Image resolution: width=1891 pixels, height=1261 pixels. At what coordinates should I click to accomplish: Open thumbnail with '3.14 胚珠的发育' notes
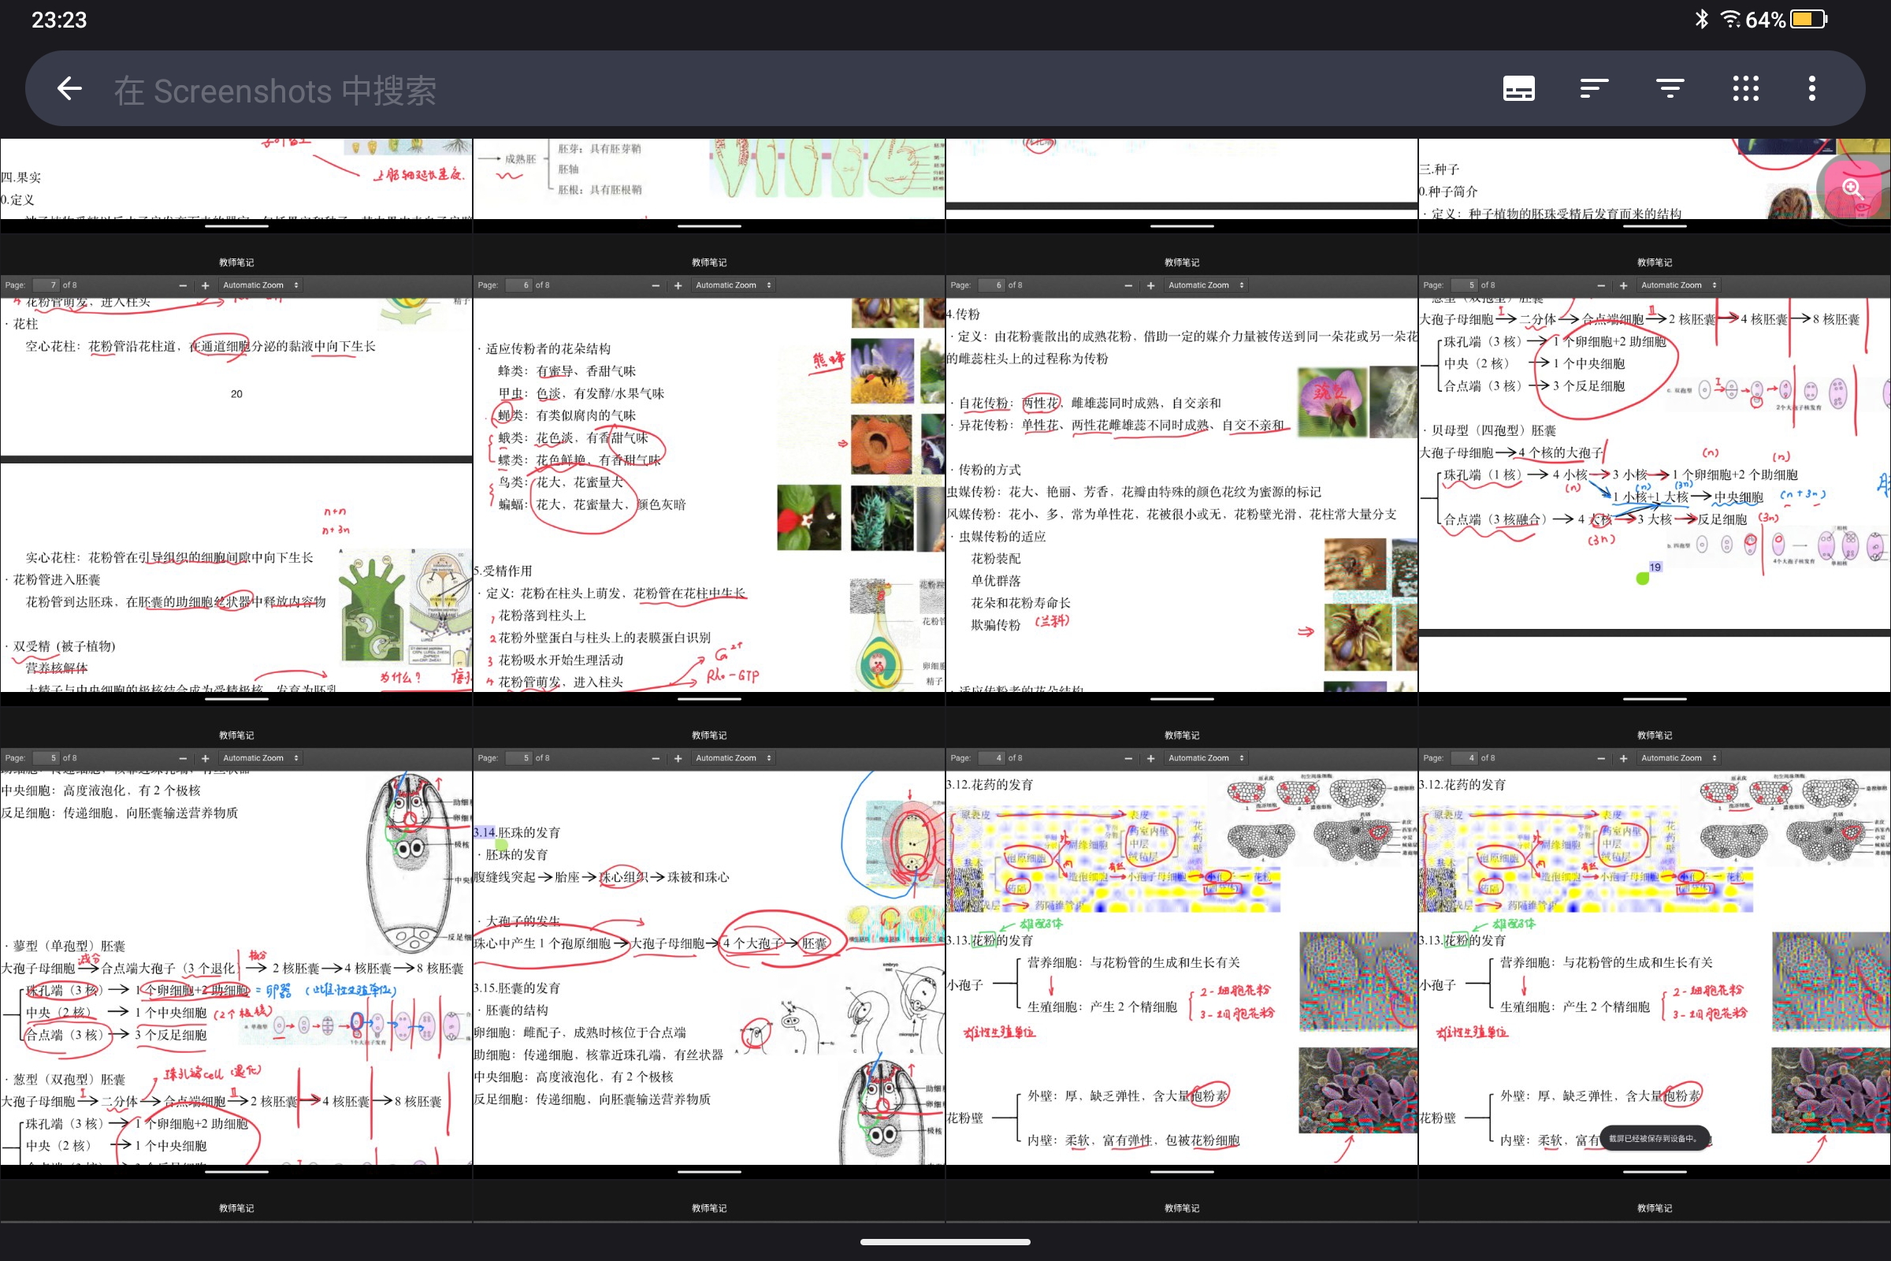(709, 943)
